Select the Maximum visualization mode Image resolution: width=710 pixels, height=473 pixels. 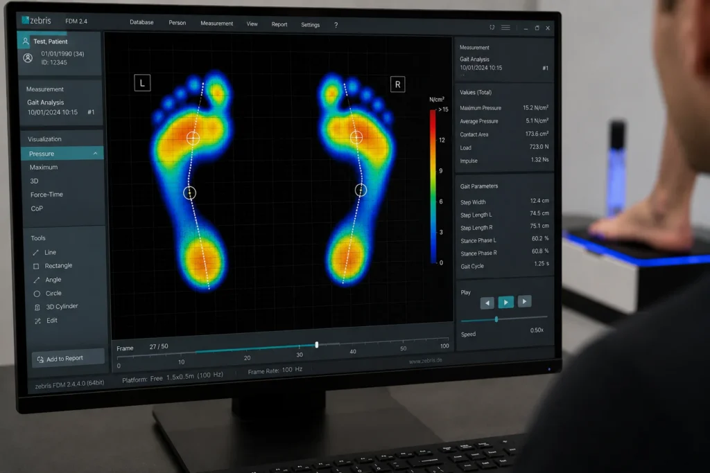point(44,168)
